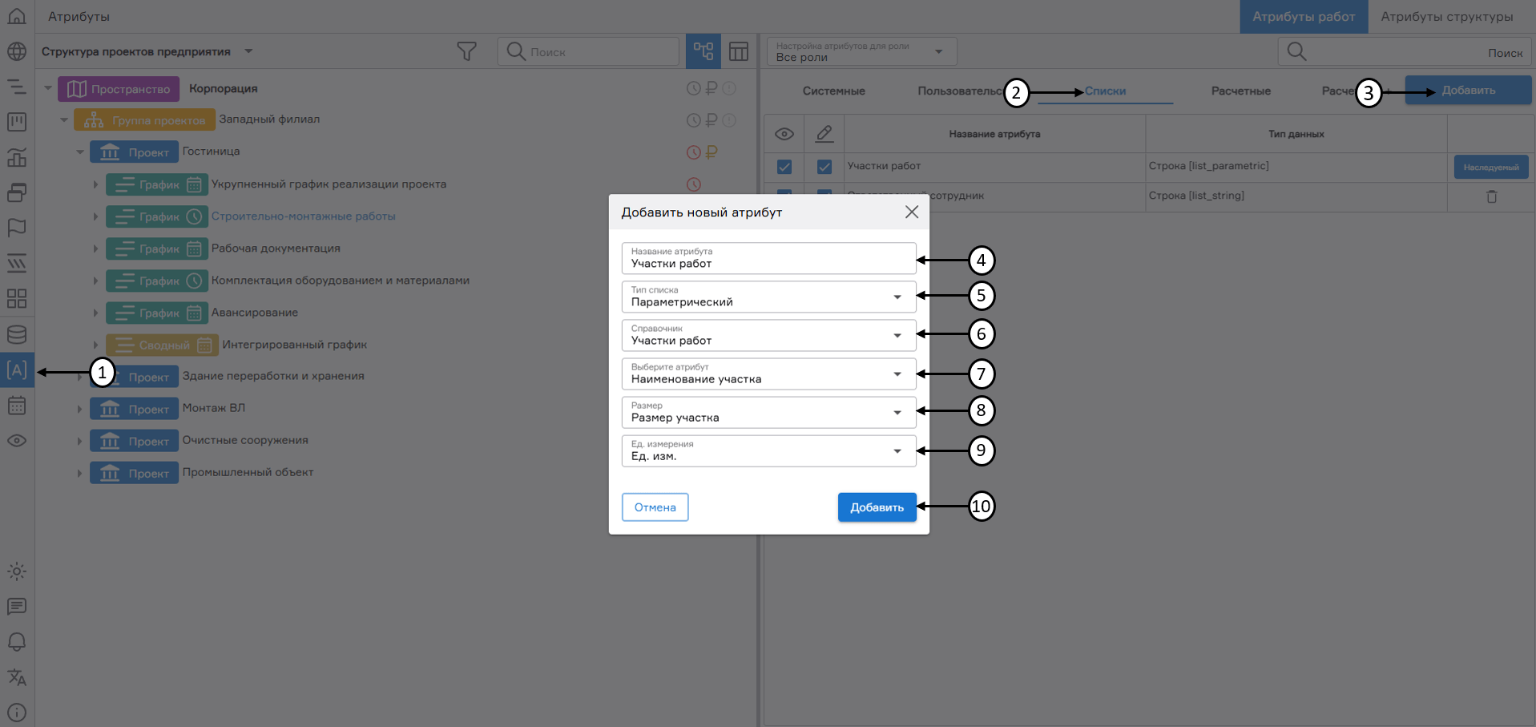Open the globe icon in left sidebar
This screenshot has height=727, width=1536.
click(17, 51)
